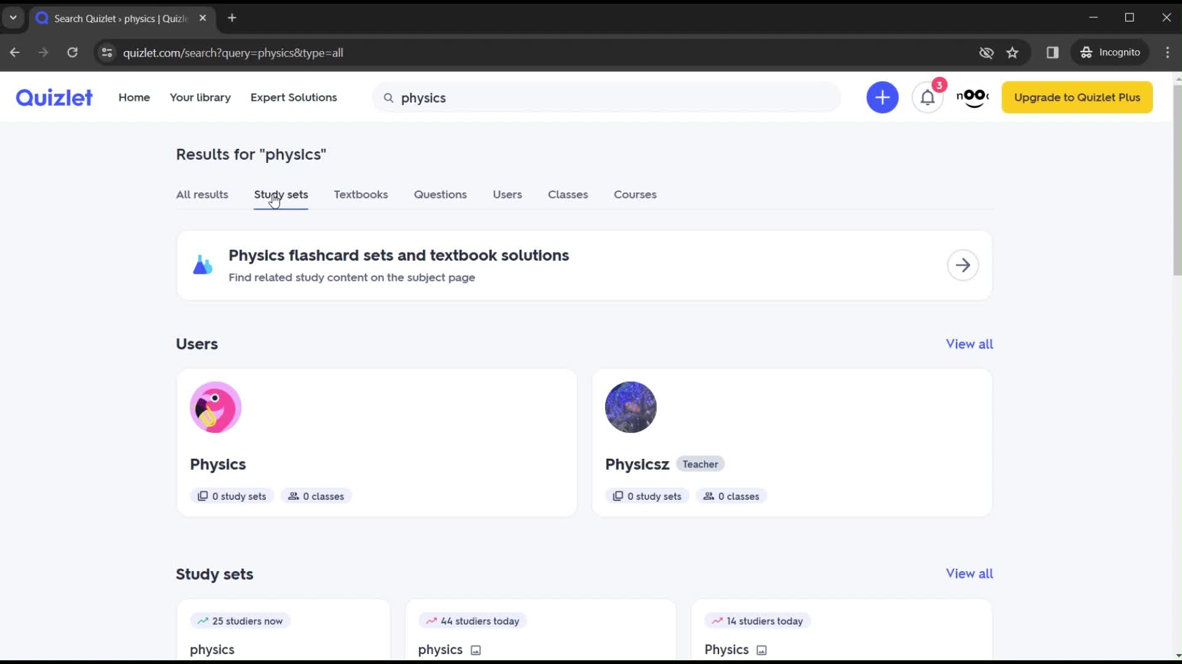Open the notifications bell

[928, 97]
